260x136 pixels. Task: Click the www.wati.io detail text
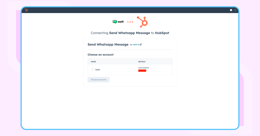[144, 68]
